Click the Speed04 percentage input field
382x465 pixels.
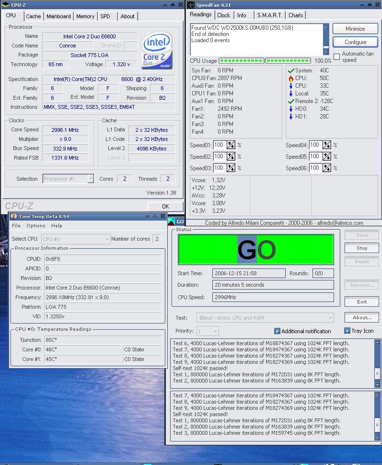click(315, 145)
